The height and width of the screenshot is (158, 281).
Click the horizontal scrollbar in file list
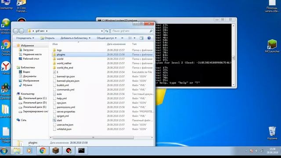pos(93,137)
